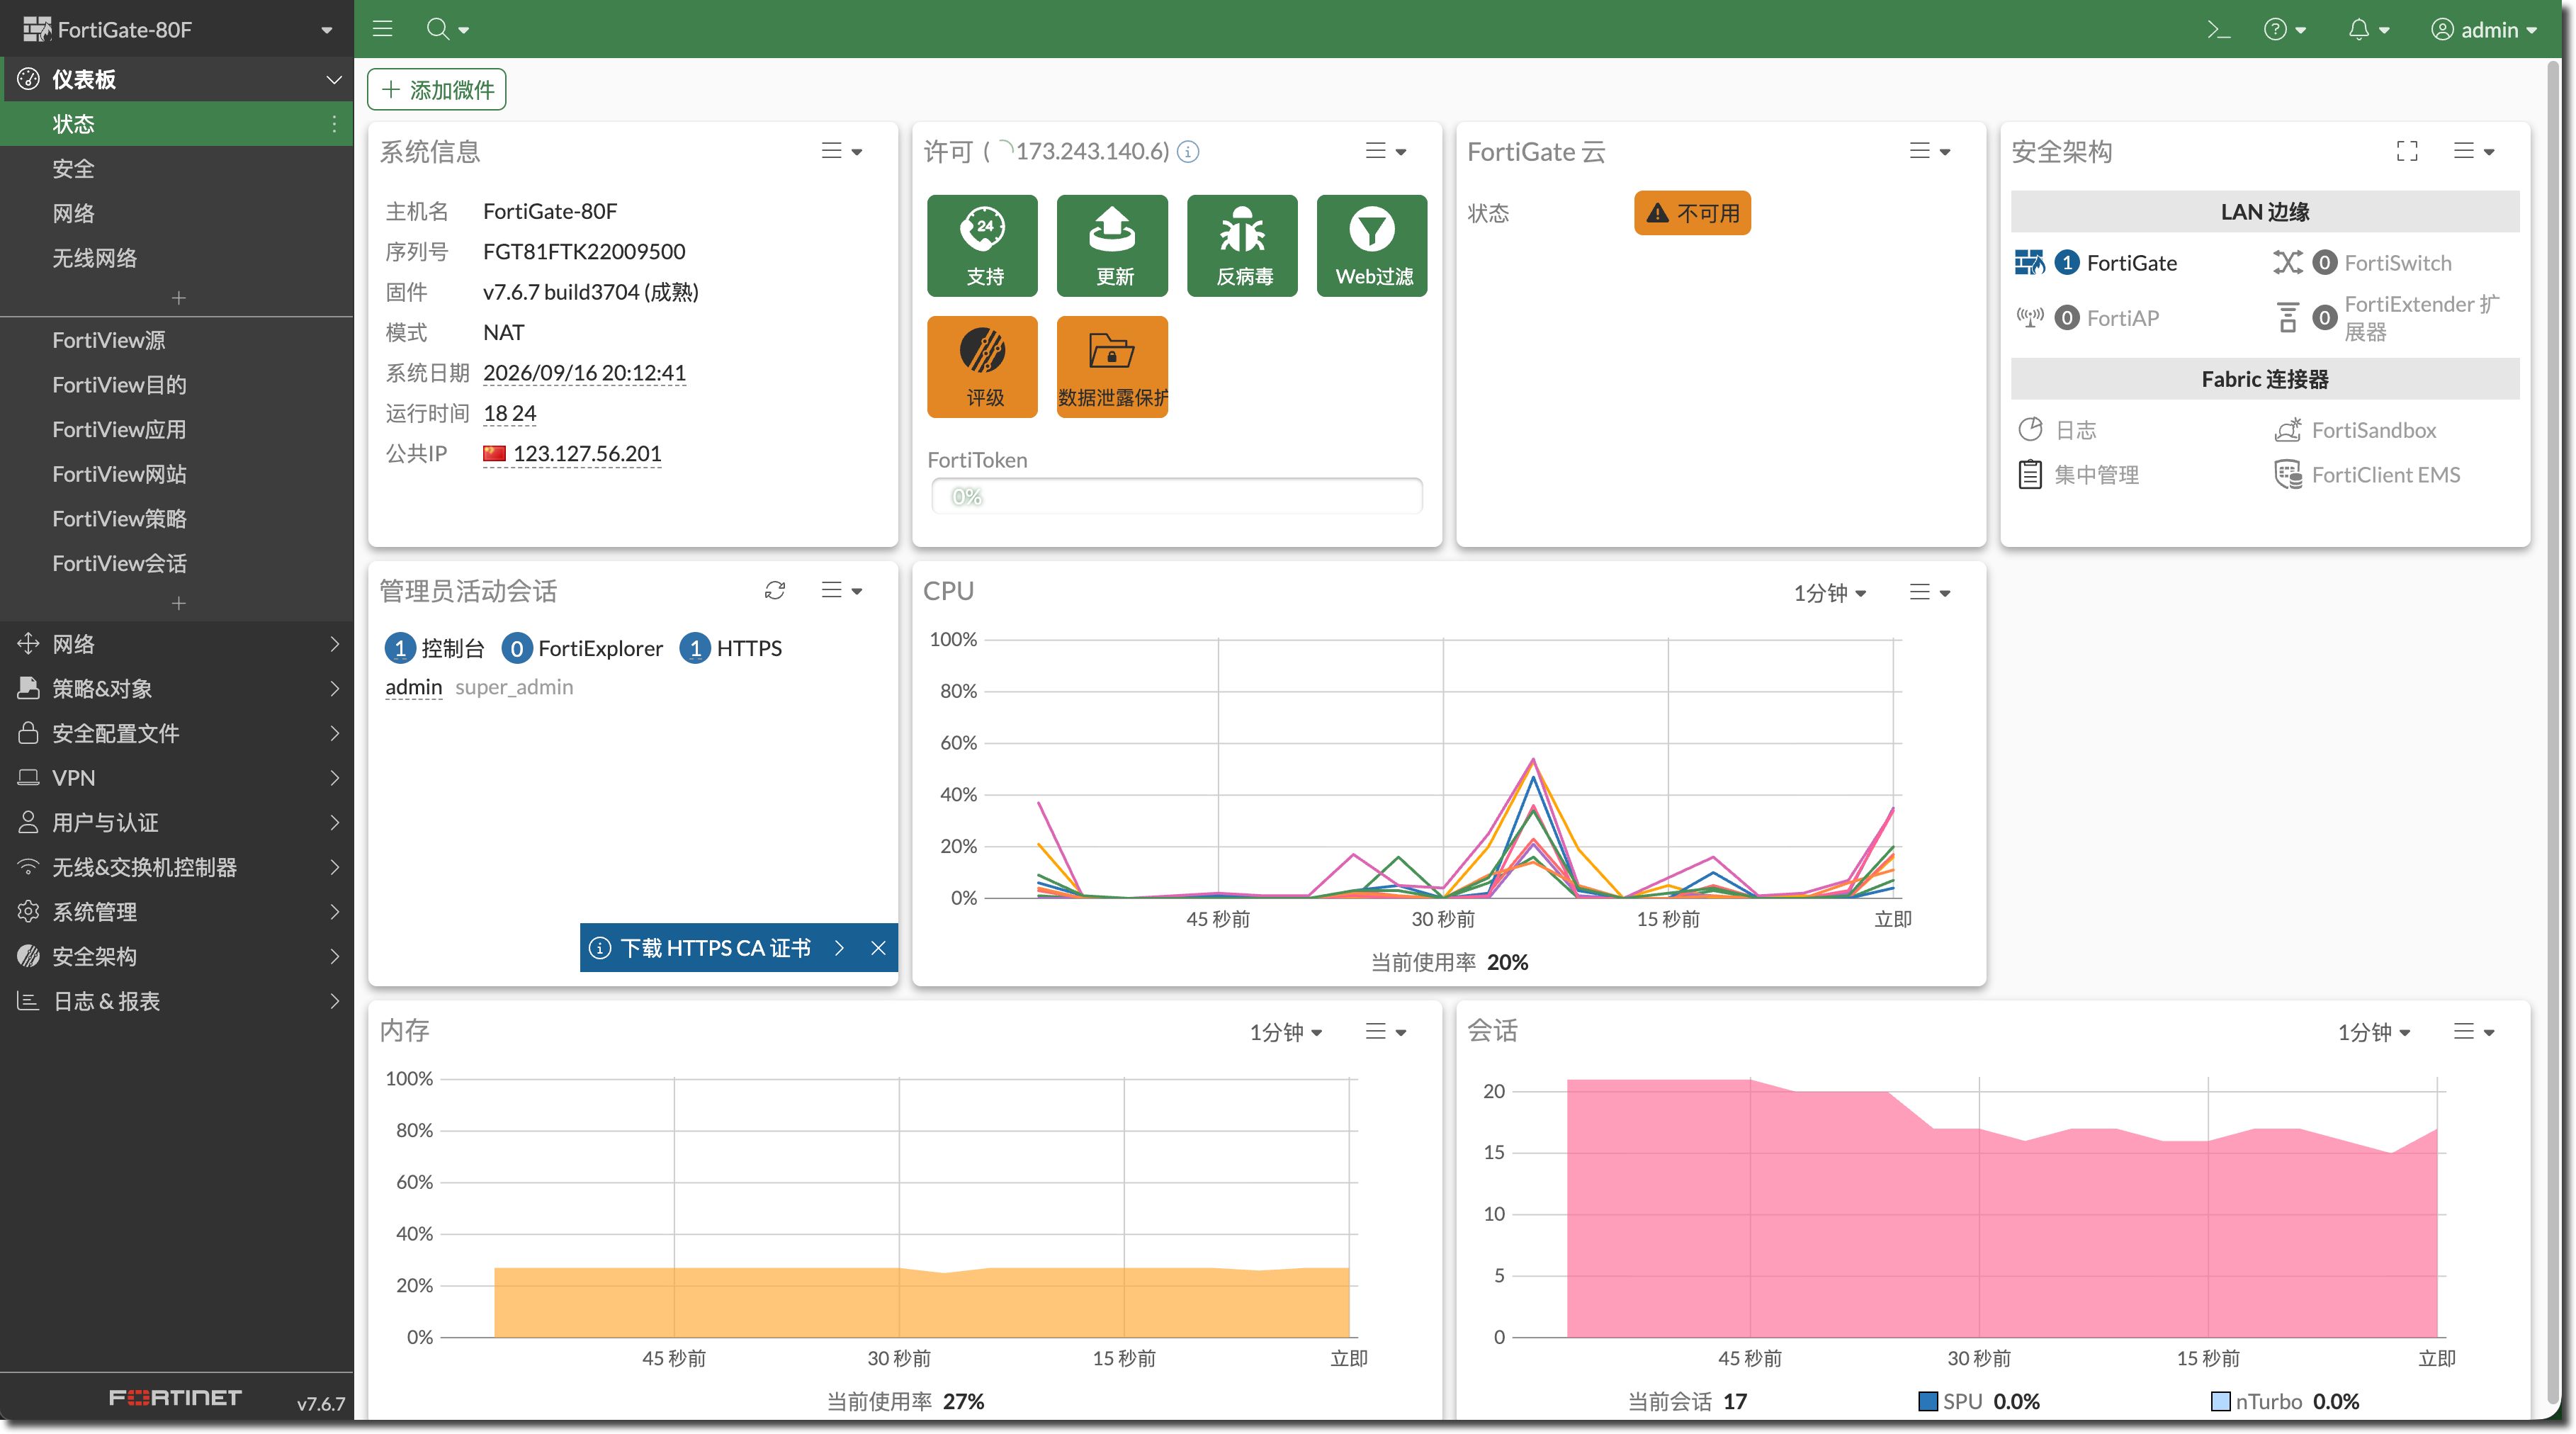Viewport: 2576px width, 1434px height.
Task: Open the 会话 1分钟 time range dropdown
Action: (x=2373, y=1032)
